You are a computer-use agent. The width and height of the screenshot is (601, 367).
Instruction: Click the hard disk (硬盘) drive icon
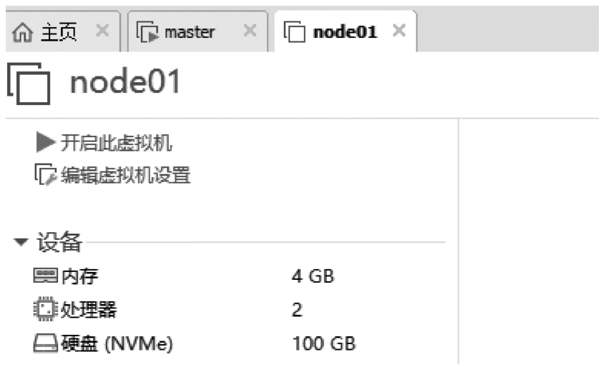(x=43, y=344)
